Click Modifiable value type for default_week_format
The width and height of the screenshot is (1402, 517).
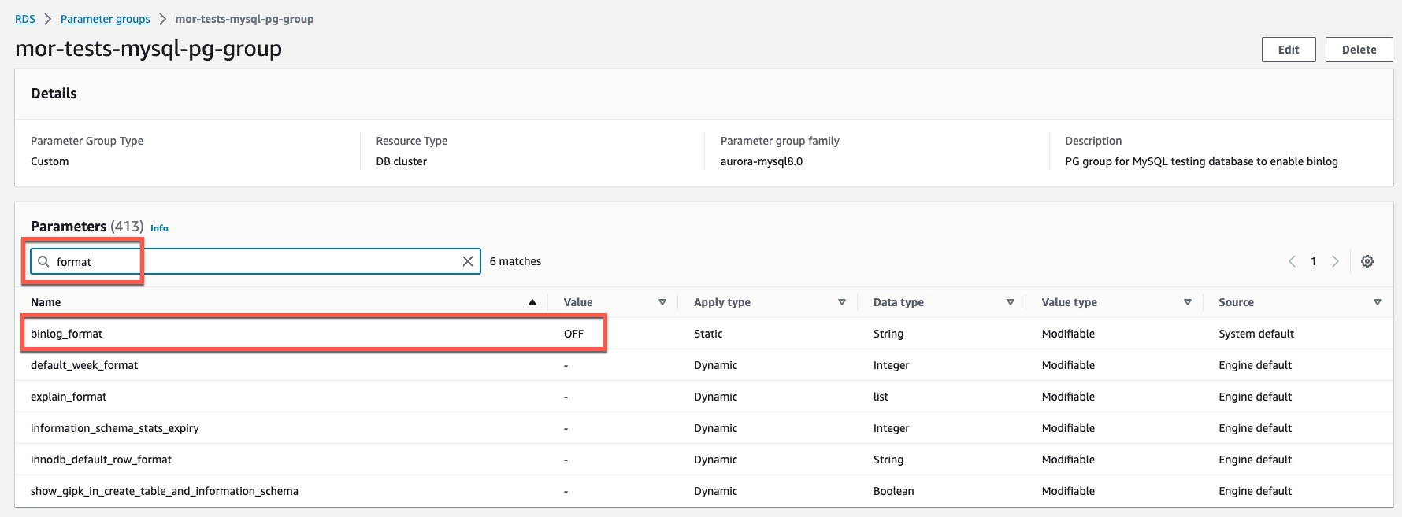click(x=1068, y=365)
